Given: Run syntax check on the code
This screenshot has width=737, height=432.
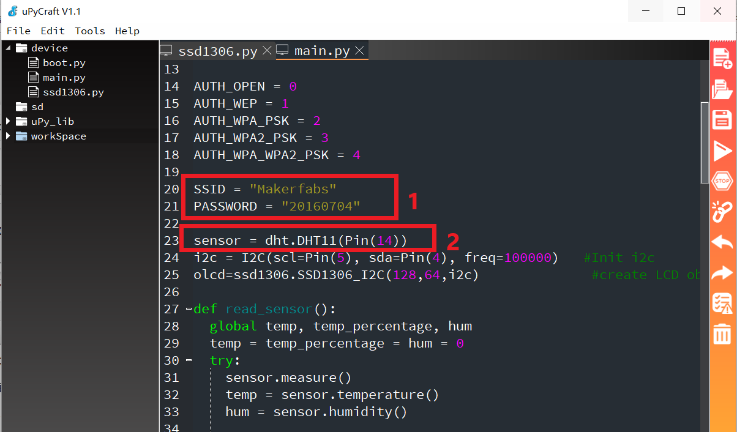Looking at the screenshot, I should coord(722,303).
